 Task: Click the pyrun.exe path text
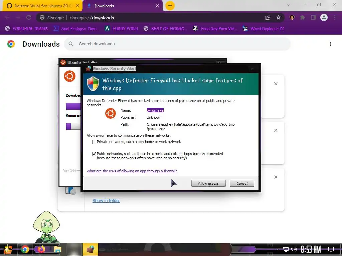[191, 126]
